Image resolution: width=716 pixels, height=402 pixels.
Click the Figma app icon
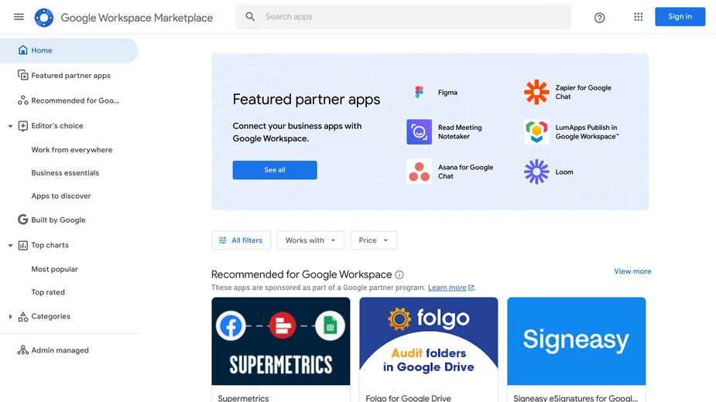pyautogui.click(x=419, y=92)
